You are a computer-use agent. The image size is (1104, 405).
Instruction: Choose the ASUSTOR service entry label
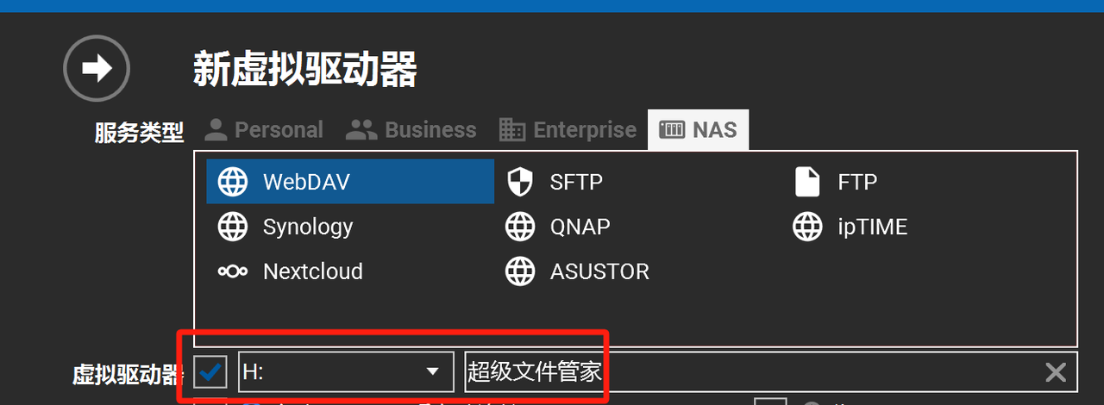pyautogui.click(x=599, y=271)
